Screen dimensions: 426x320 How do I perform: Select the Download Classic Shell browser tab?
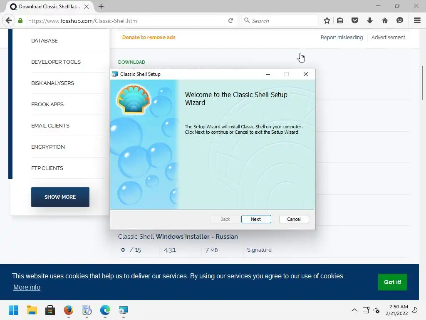pyautogui.click(x=49, y=7)
